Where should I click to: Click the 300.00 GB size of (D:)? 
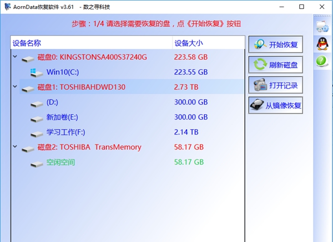tap(191, 102)
